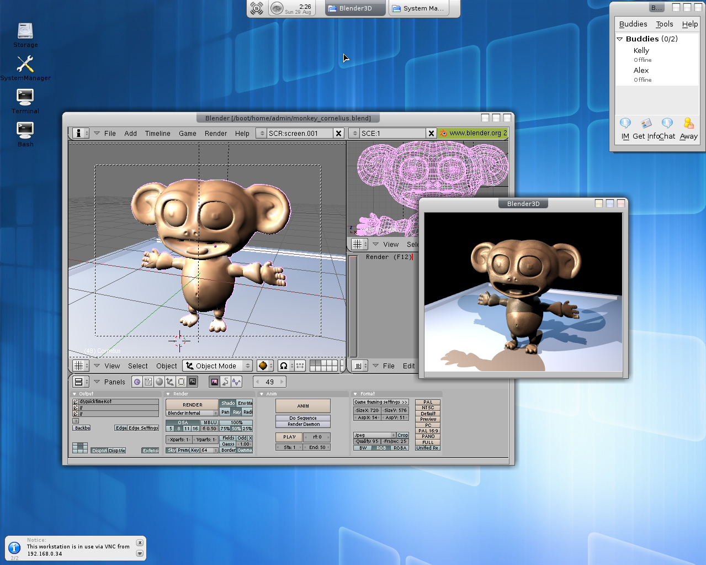
Task: Toggle RGBA color output
Action: point(400,448)
